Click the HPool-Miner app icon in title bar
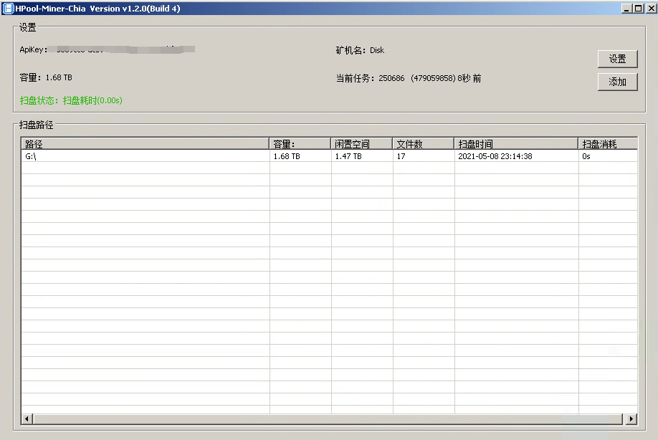 pos(8,8)
